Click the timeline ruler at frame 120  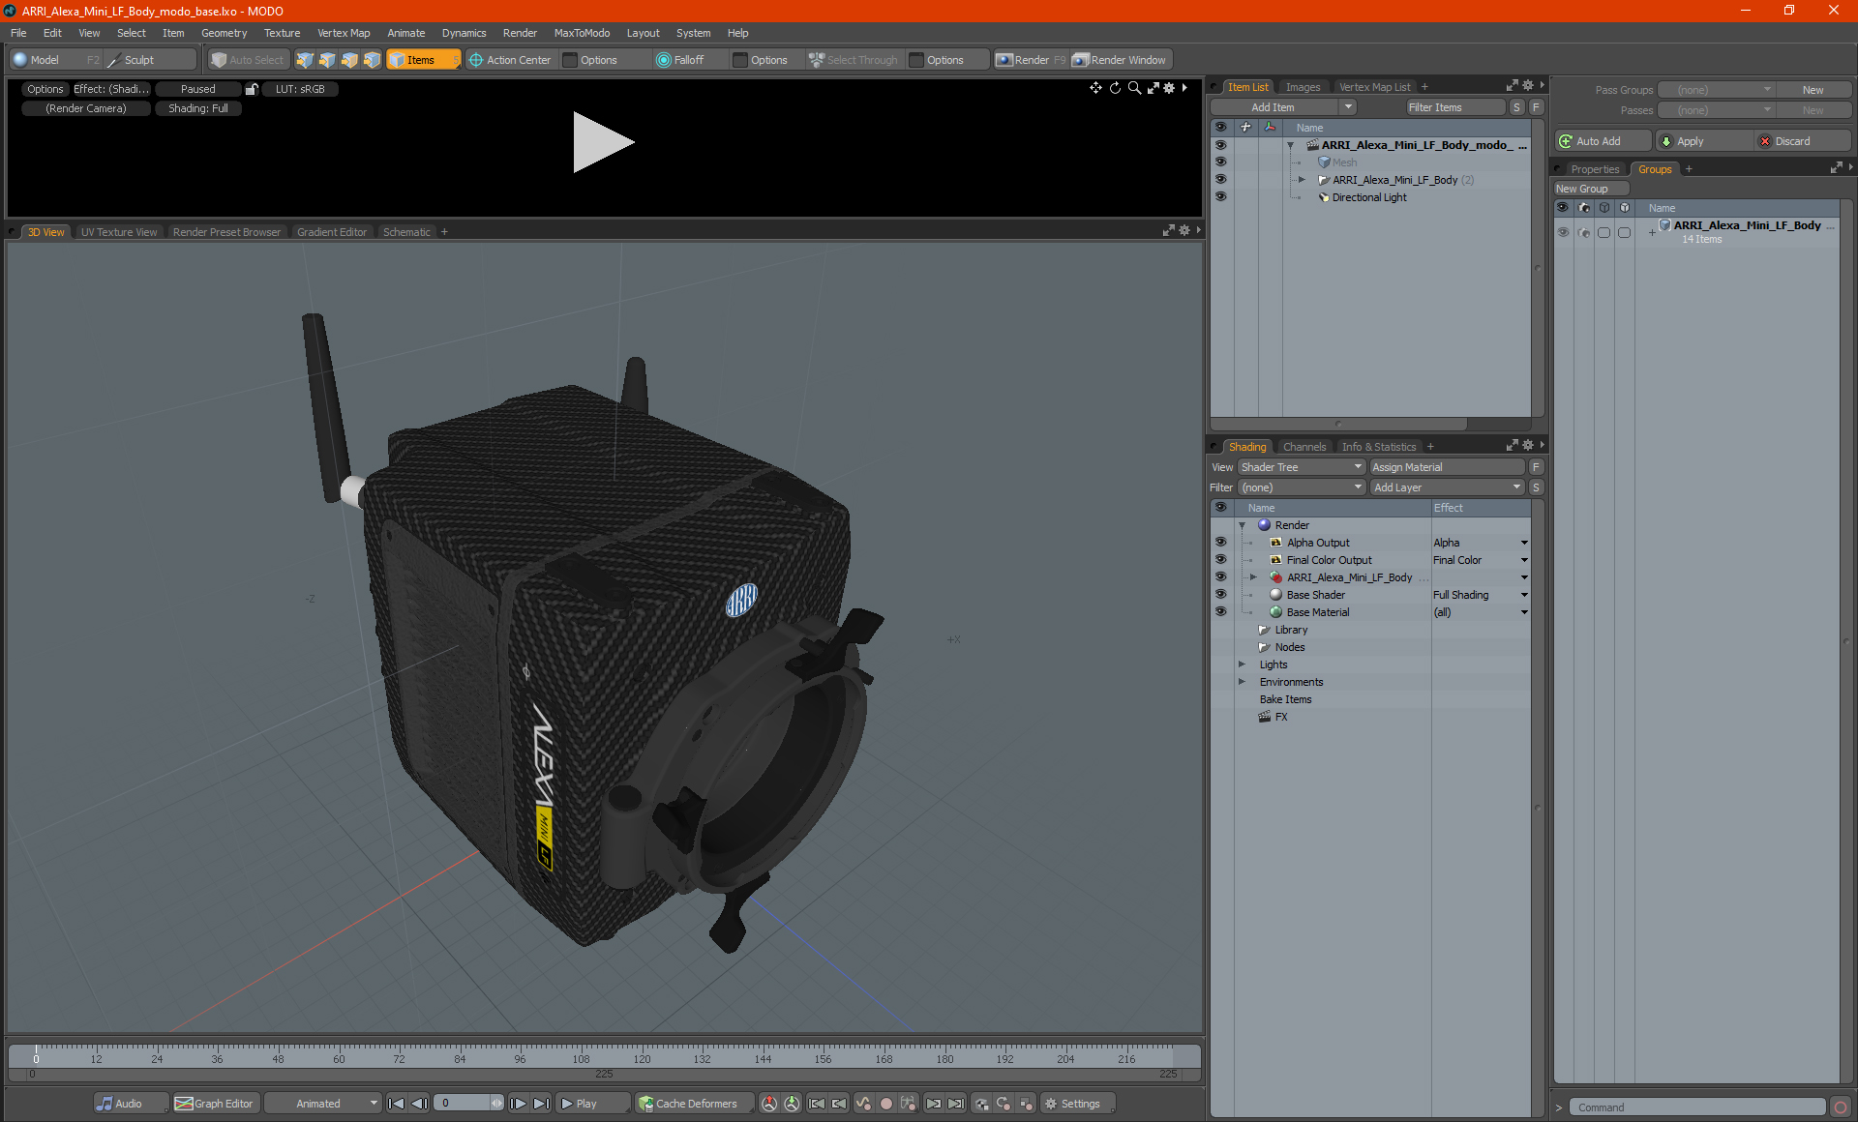pyautogui.click(x=642, y=1054)
